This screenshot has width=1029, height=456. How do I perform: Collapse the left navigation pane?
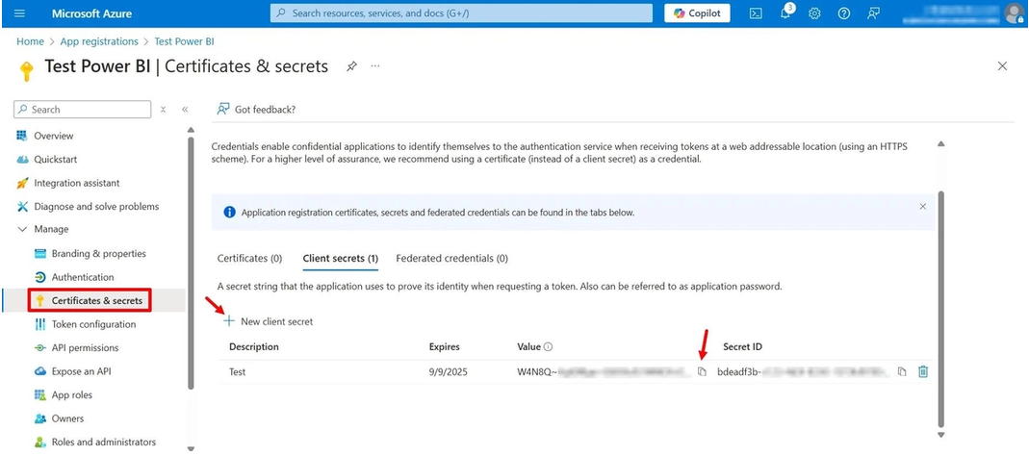[x=185, y=110]
